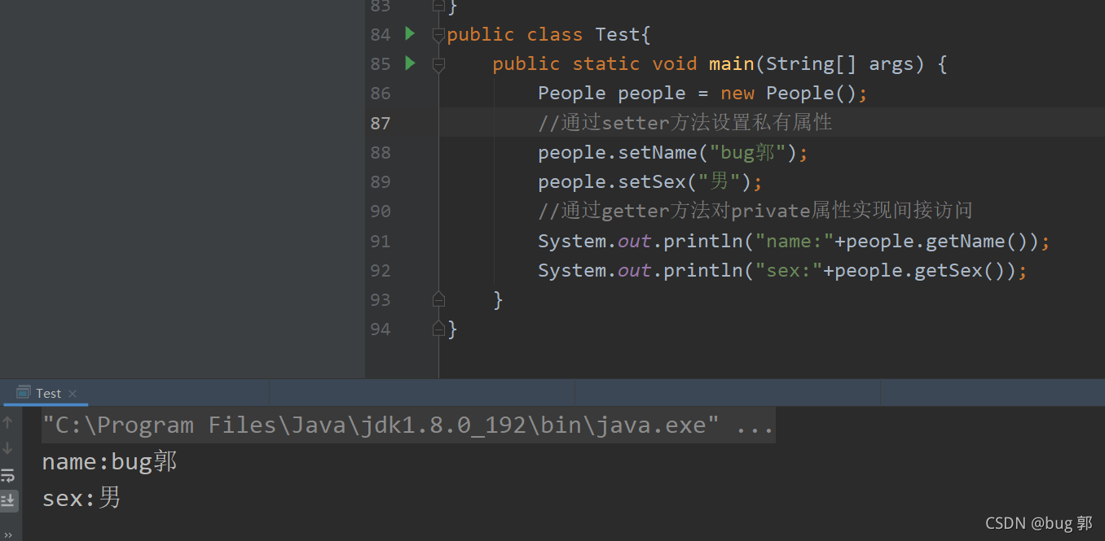Click fold end marker at line 93
The image size is (1105, 541).
point(438,299)
